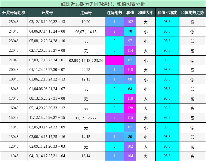206x161 pixels.
Task: Click consecutive pair 24,25 cell
Action: click(86, 70)
